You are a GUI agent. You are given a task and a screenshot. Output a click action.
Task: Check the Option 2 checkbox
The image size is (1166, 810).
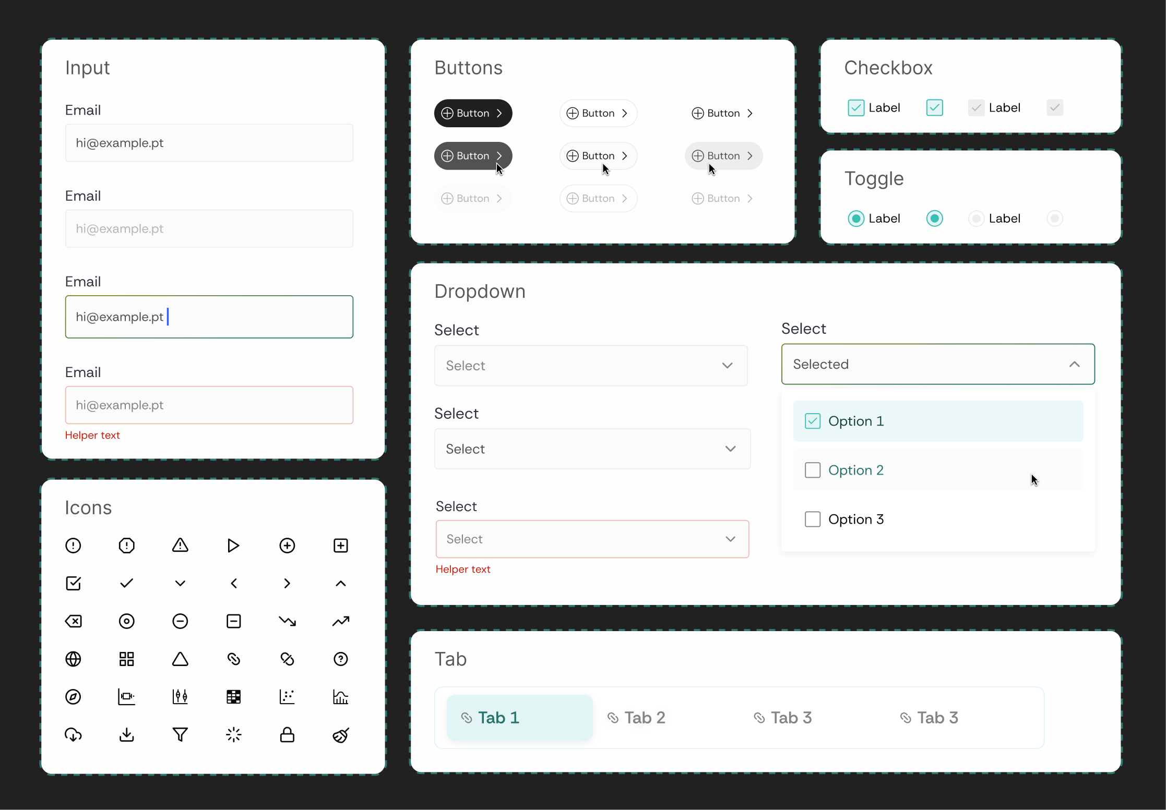tap(813, 470)
